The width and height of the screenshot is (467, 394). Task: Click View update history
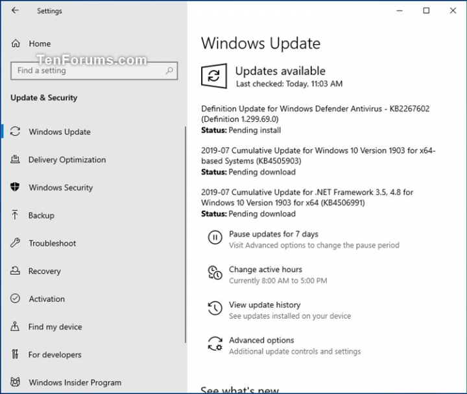click(265, 305)
